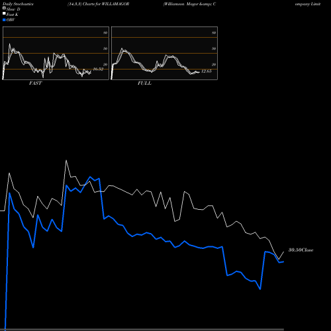Click the highest peak of the white close line
The height and width of the screenshot is (331, 331).
click(66, 161)
